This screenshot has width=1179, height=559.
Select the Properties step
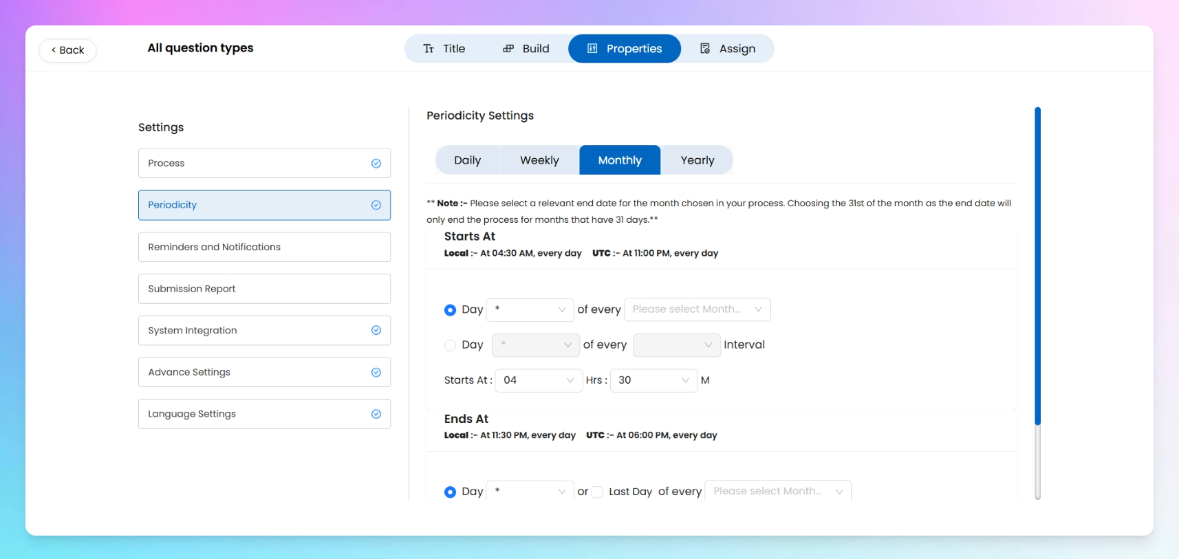pos(625,49)
